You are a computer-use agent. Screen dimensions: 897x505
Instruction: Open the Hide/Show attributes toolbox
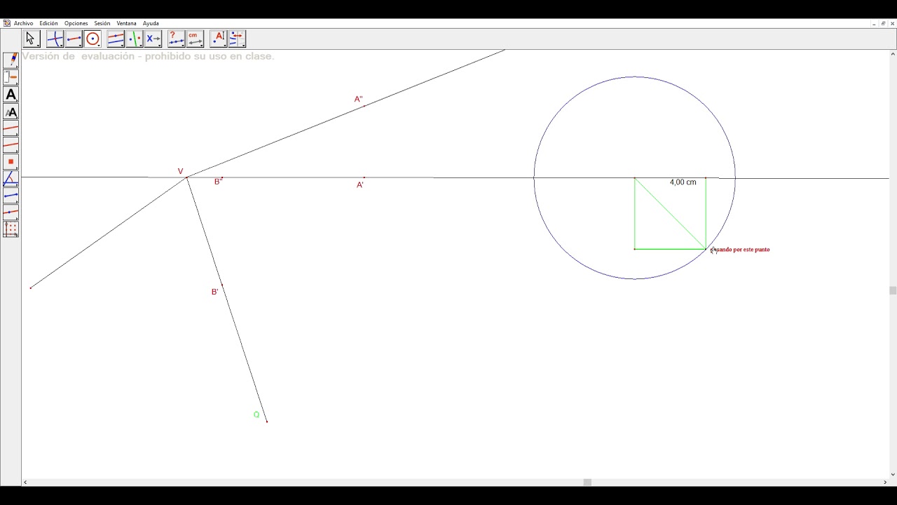tap(237, 39)
